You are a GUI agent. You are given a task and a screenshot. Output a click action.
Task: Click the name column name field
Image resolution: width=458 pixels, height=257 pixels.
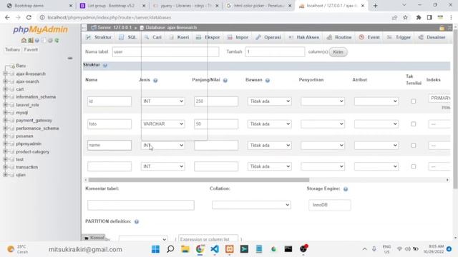tap(109, 145)
